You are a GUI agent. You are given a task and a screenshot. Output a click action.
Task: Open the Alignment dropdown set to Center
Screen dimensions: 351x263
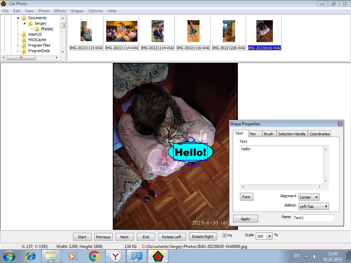coord(309,197)
